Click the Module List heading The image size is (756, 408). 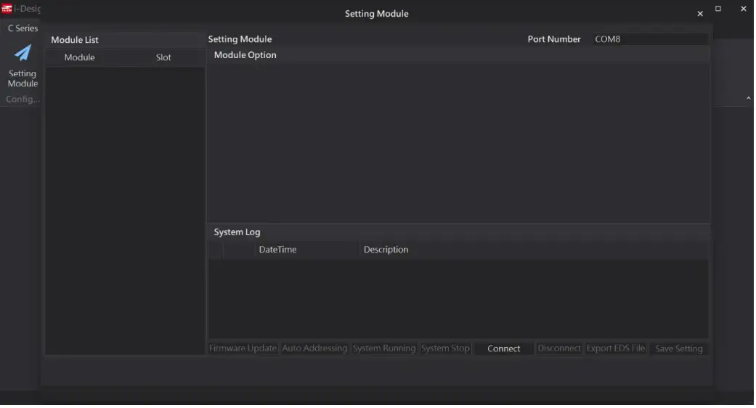click(x=75, y=40)
